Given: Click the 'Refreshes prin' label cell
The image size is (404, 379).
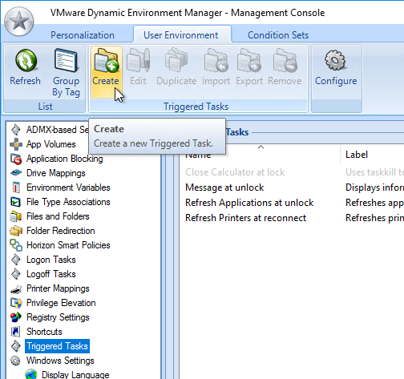Looking at the screenshot, I should 374,218.
